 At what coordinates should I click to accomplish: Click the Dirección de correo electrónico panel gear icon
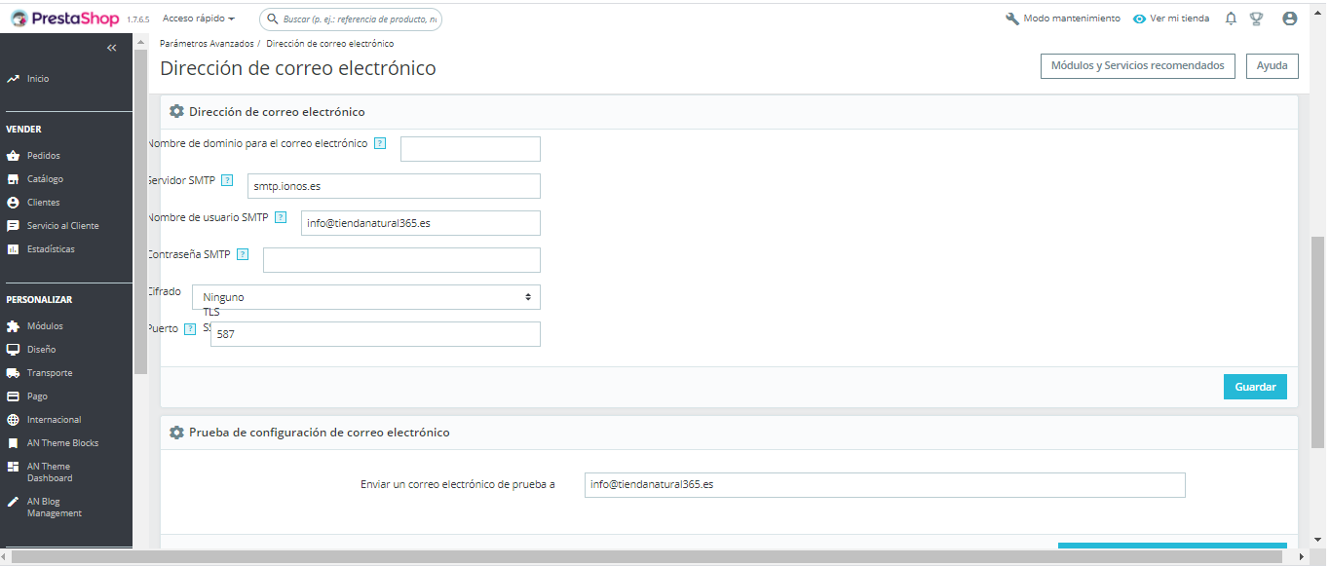(176, 111)
